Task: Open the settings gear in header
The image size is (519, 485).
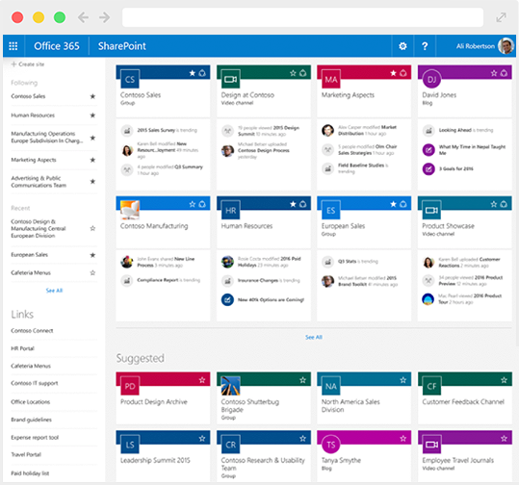Action: [402, 46]
